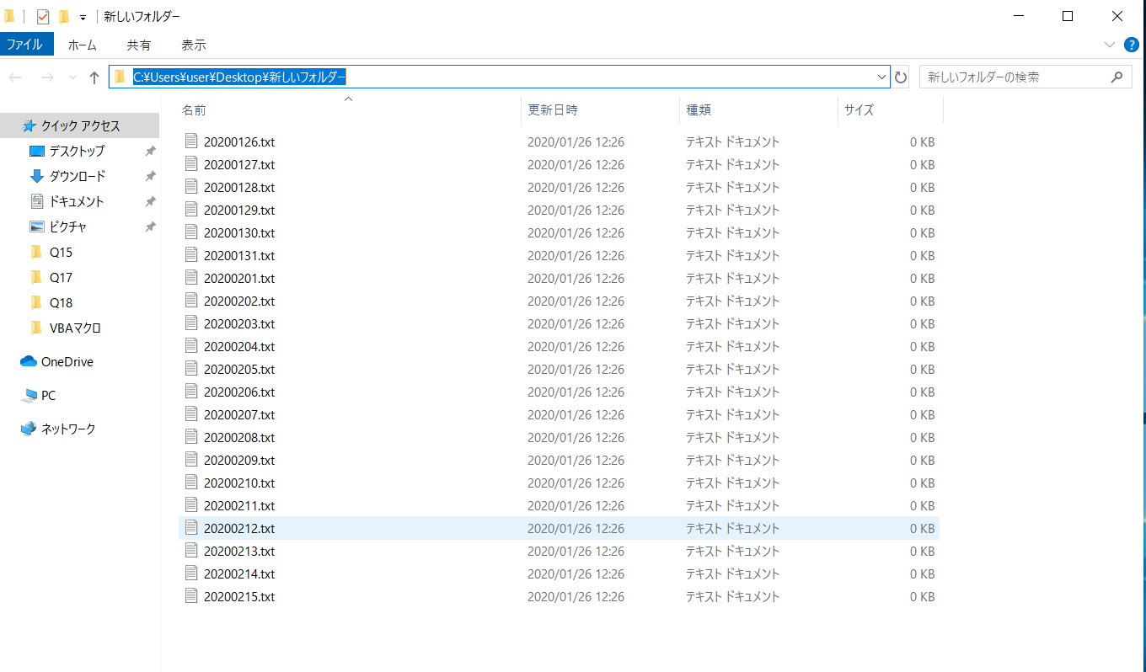Click the Properties checkmark icon in title bar
1146x672 pixels.
(43, 17)
